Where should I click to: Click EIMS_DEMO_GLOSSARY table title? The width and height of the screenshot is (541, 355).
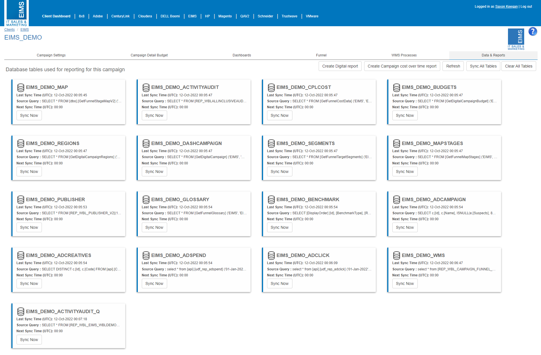(x=180, y=200)
